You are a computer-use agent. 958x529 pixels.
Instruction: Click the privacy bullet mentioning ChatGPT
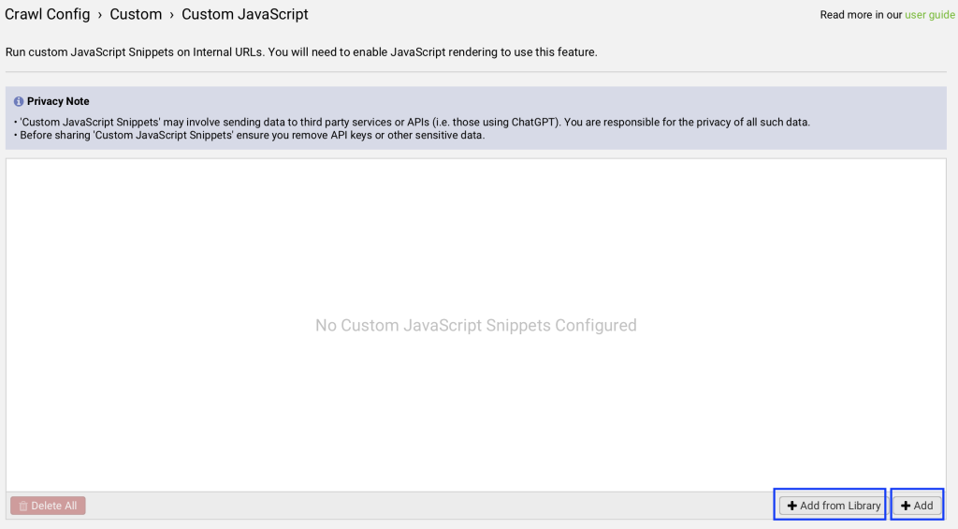[x=412, y=123]
